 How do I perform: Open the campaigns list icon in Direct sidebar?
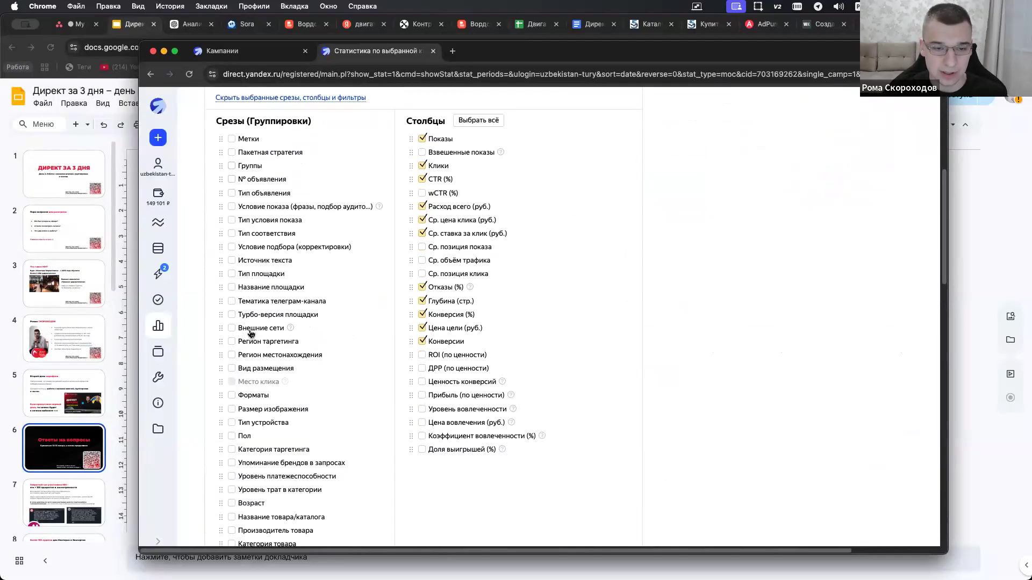click(158, 248)
